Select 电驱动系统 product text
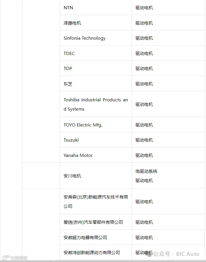The image size is (206, 262). coord(146,171)
